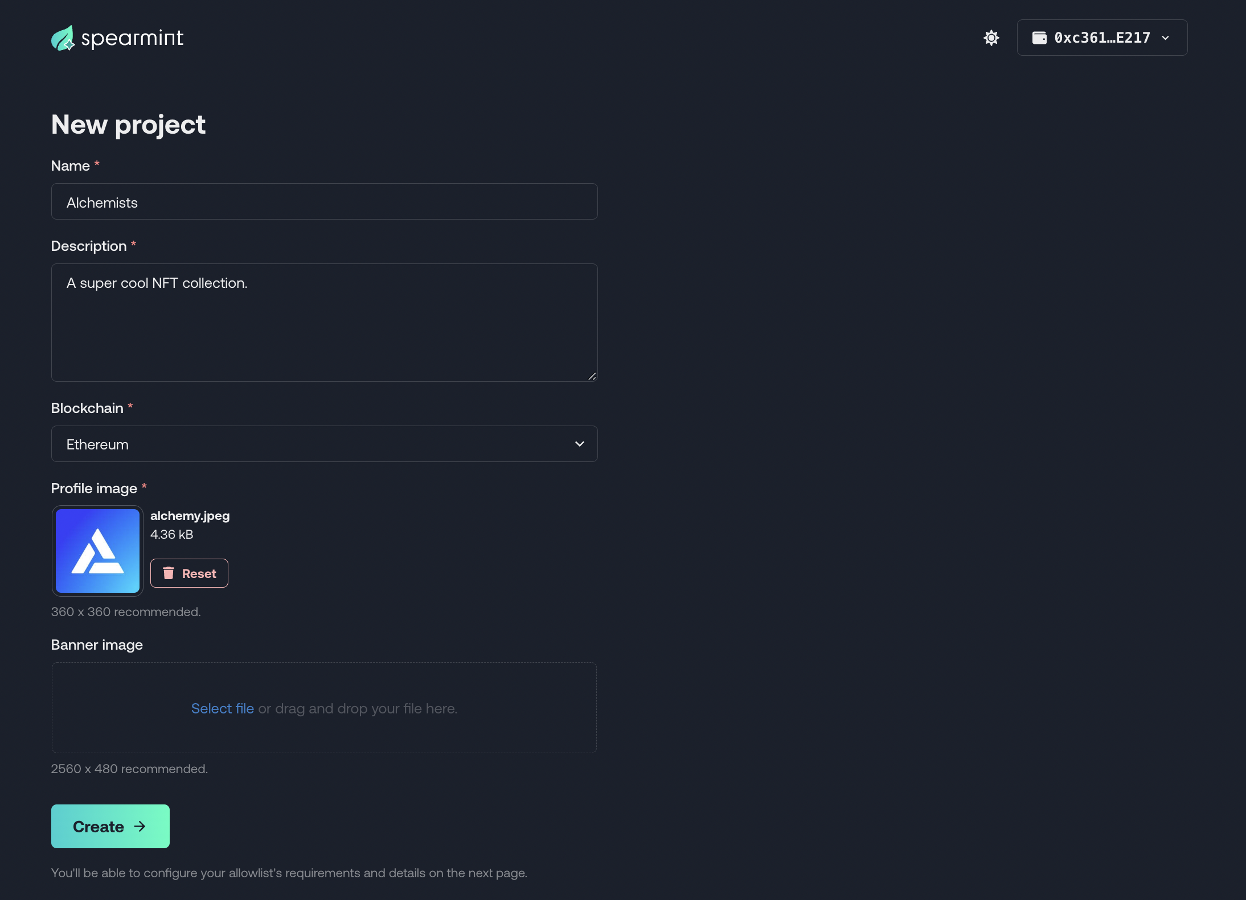This screenshot has width=1246, height=900.
Task: Open the Blockchain Ethereum dropdown
Action: [324, 444]
